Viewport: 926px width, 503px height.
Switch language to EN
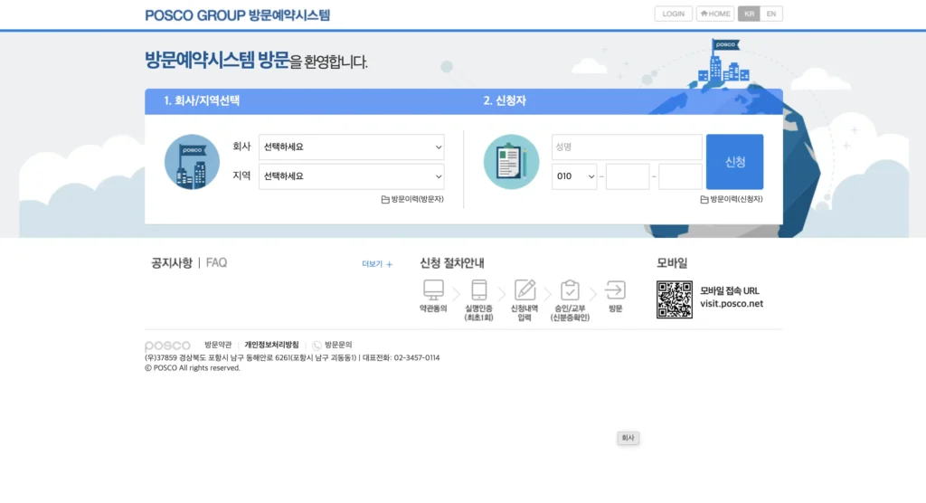[x=771, y=14]
